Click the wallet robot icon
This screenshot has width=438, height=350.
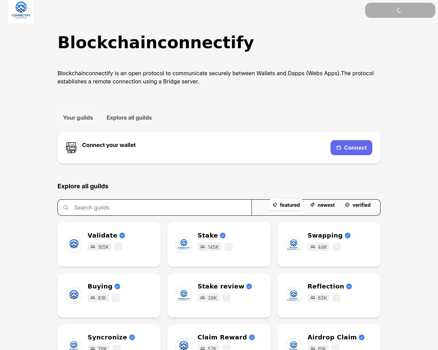click(71, 148)
